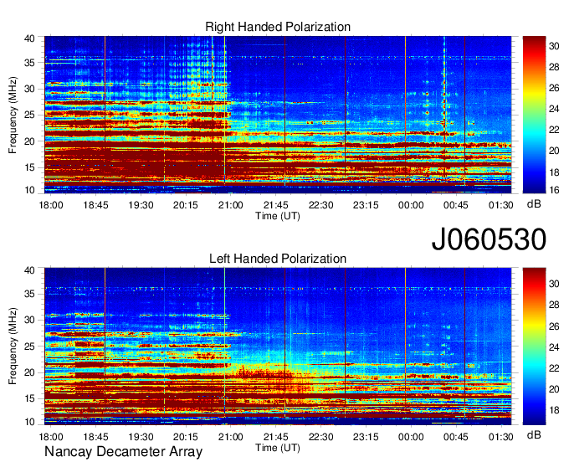Click the 10 frequency tick on top plot
This screenshot has height=462, width=569.
click(x=29, y=190)
